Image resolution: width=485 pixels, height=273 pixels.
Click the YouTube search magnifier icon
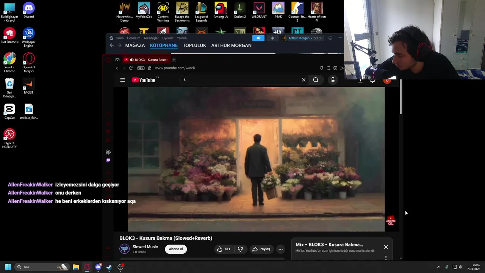pyautogui.click(x=316, y=80)
